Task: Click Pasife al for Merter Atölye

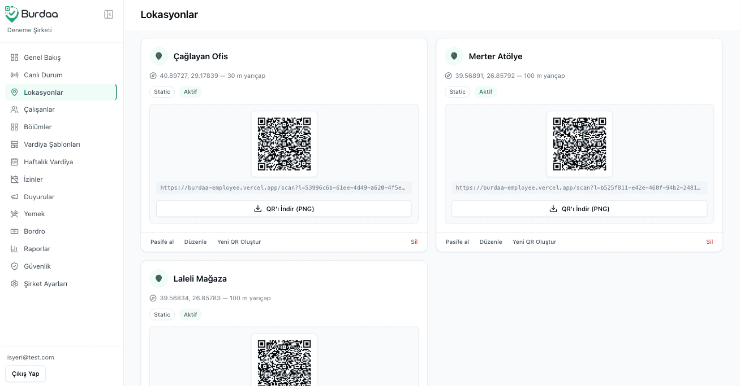Action: click(x=458, y=242)
